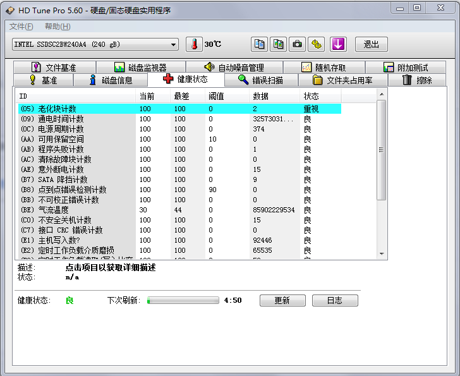Image resolution: width=460 pixels, height=376 pixels.
Task: Click the 状态 column header
Action: (x=320, y=96)
